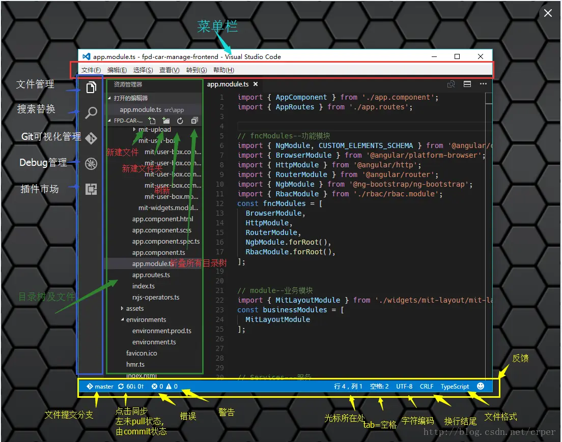Open app.component.spec.ts in the tree

tap(166, 242)
